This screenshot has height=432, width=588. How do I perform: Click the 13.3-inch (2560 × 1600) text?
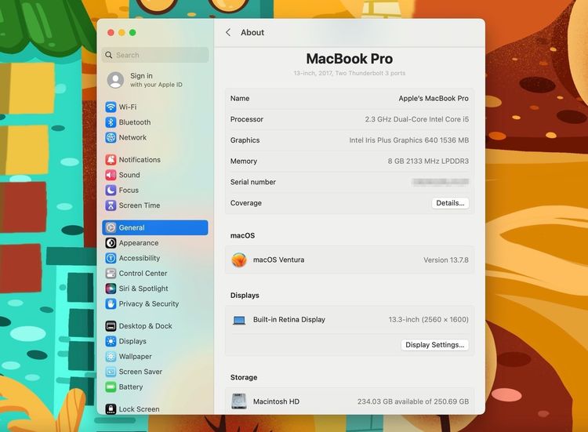(x=428, y=320)
